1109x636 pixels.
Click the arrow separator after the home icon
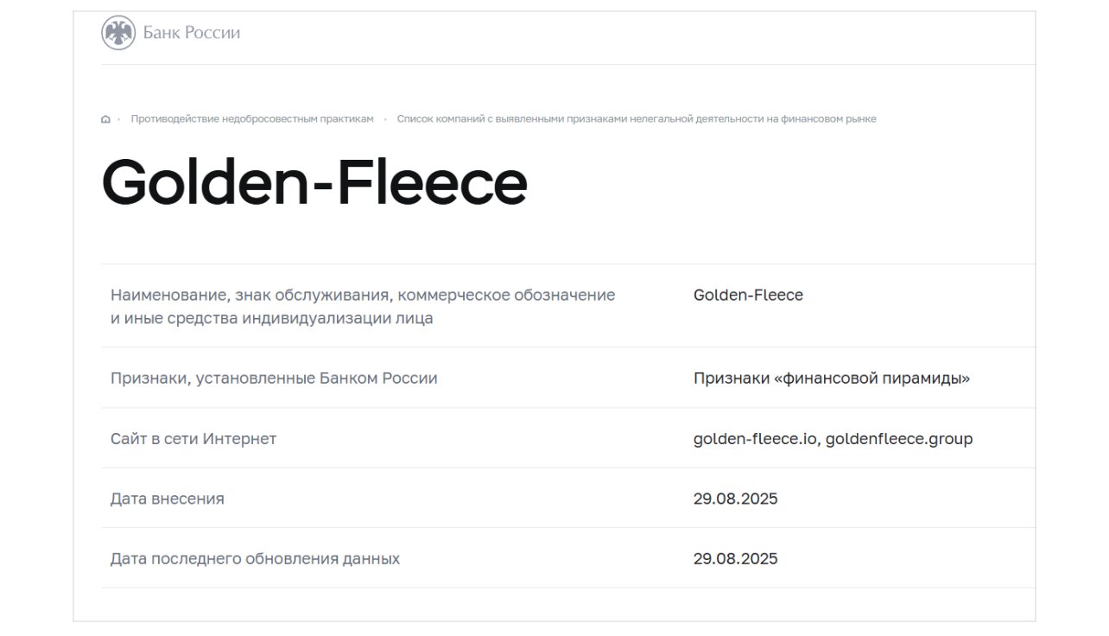(x=119, y=119)
